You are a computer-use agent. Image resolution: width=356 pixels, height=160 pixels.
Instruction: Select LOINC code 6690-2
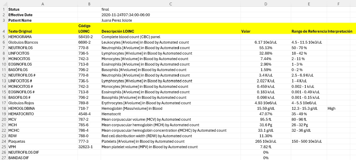pos(89,42)
